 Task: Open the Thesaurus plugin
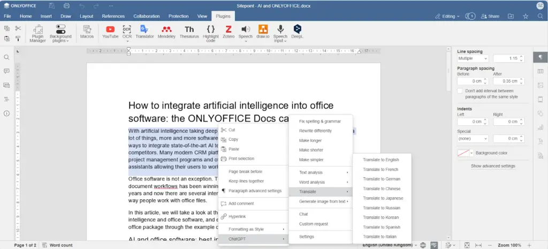tap(189, 31)
